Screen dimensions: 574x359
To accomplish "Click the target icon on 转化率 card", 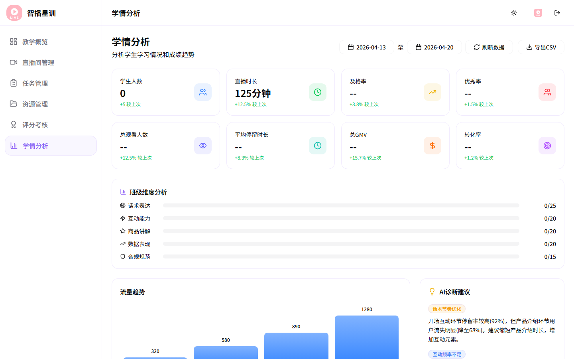I will click(x=547, y=146).
